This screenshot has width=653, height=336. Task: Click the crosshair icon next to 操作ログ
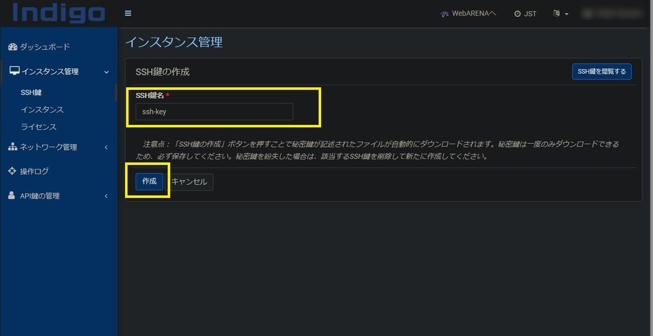click(x=13, y=171)
